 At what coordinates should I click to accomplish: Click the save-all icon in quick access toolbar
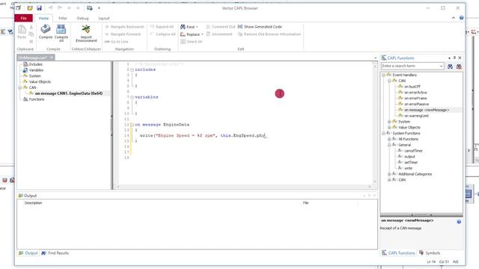[90, 8]
